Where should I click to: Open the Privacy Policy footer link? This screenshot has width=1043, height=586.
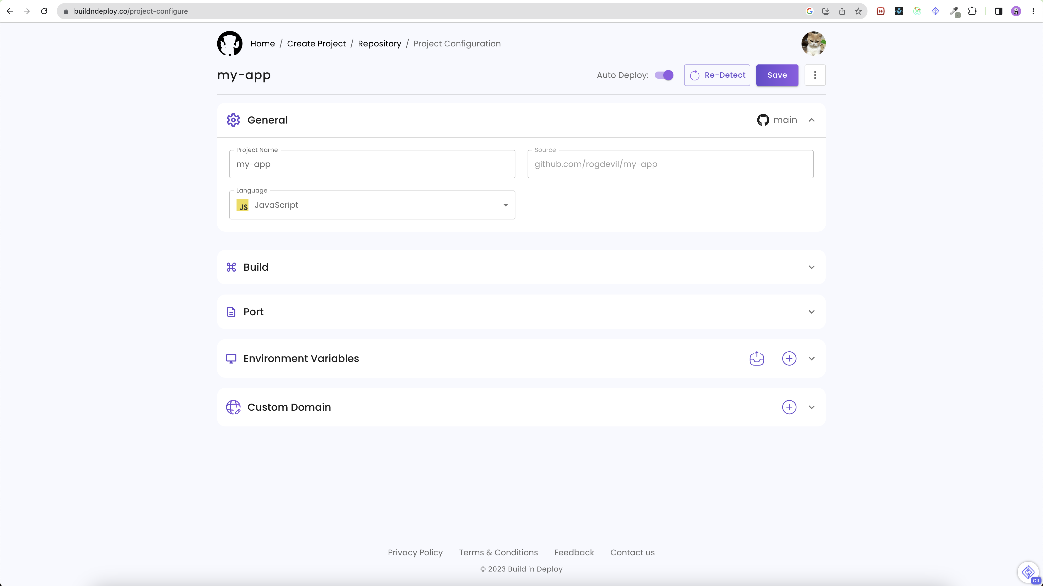click(x=415, y=552)
